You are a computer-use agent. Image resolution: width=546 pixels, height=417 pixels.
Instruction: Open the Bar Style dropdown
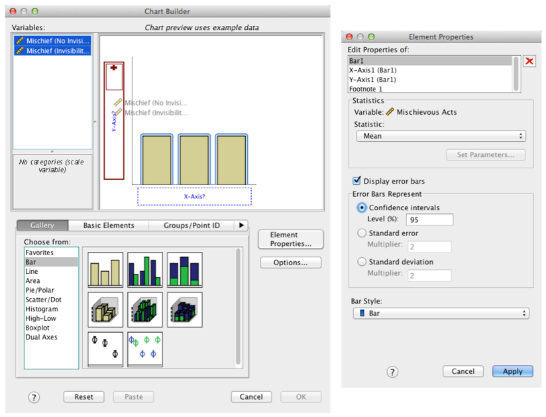[x=441, y=313]
